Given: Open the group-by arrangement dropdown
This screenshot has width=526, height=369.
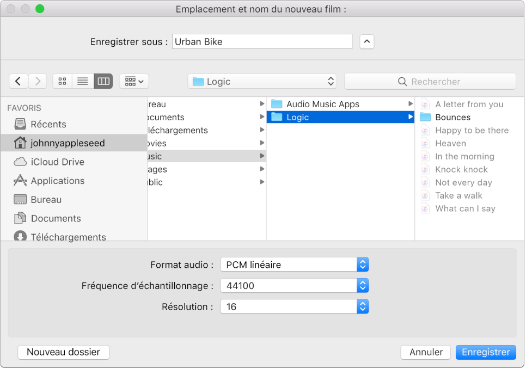Looking at the screenshot, I should click(x=134, y=82).
